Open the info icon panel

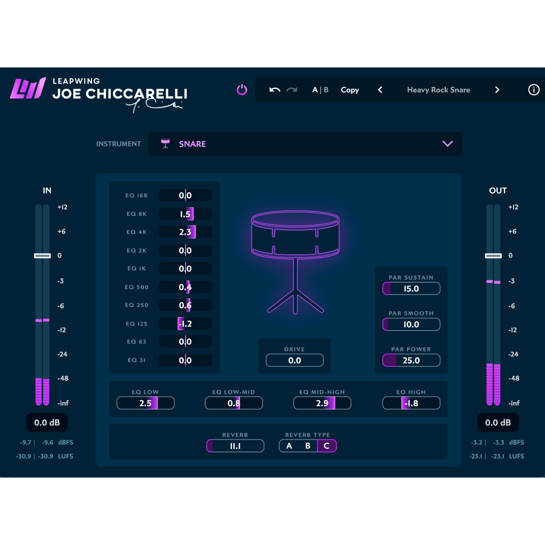click(533, 90)
